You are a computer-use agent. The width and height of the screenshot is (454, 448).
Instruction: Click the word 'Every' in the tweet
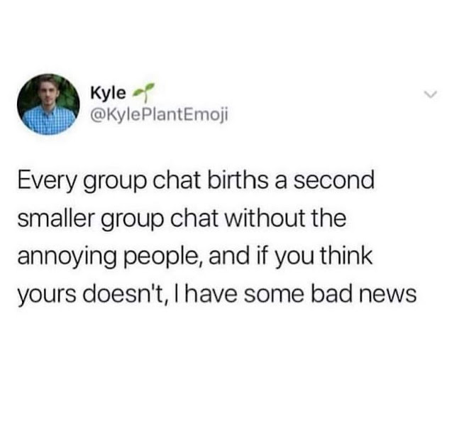pos(48,181)
